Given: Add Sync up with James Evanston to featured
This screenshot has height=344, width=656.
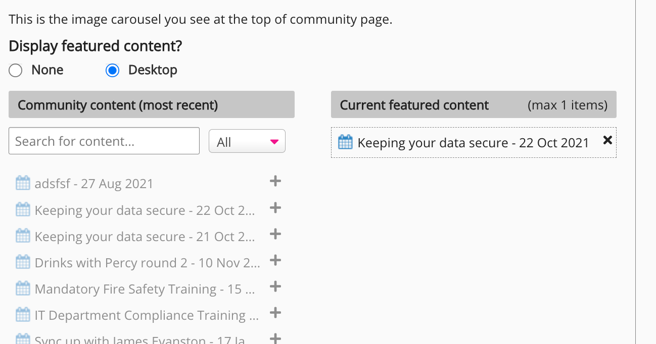Looking at the screenshot, I should [275, 338].
